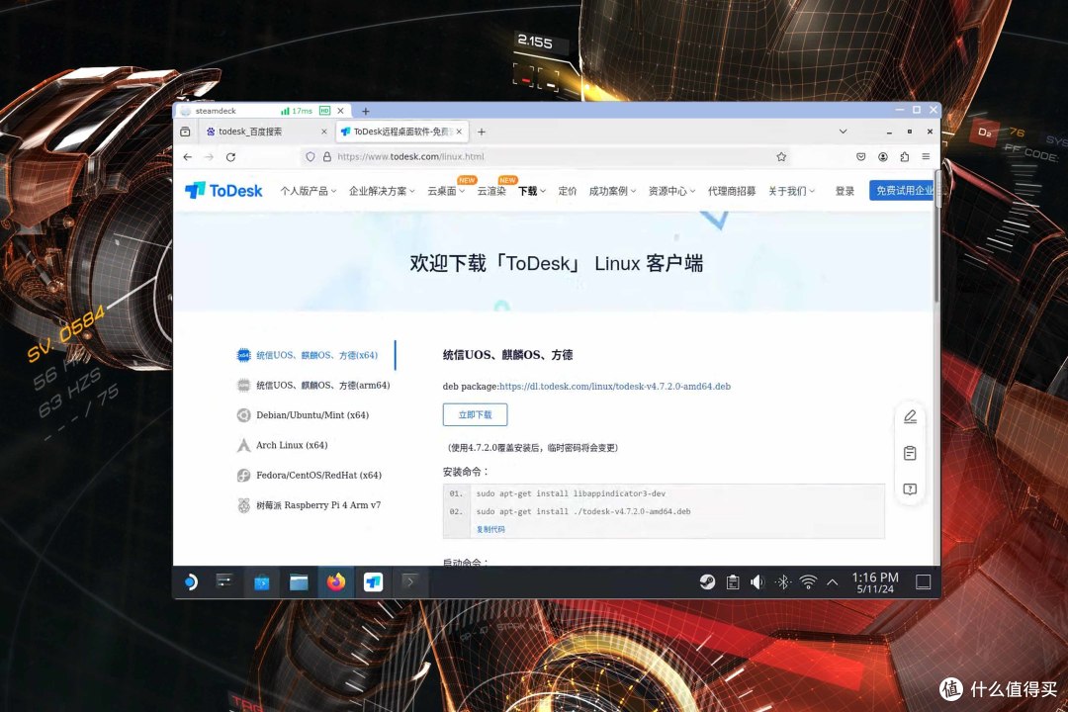Open the list all tabs chevron
This screenshot has height=712, width=1068.
[843, 132]
